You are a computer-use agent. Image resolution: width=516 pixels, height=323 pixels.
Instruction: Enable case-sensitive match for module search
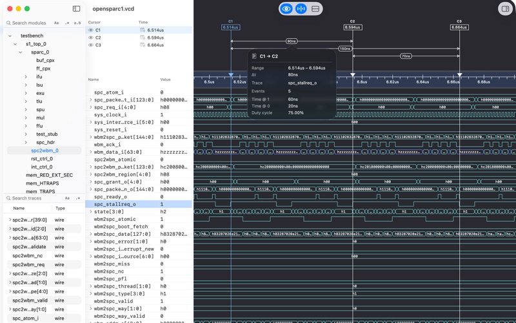(x=56, y=23)
